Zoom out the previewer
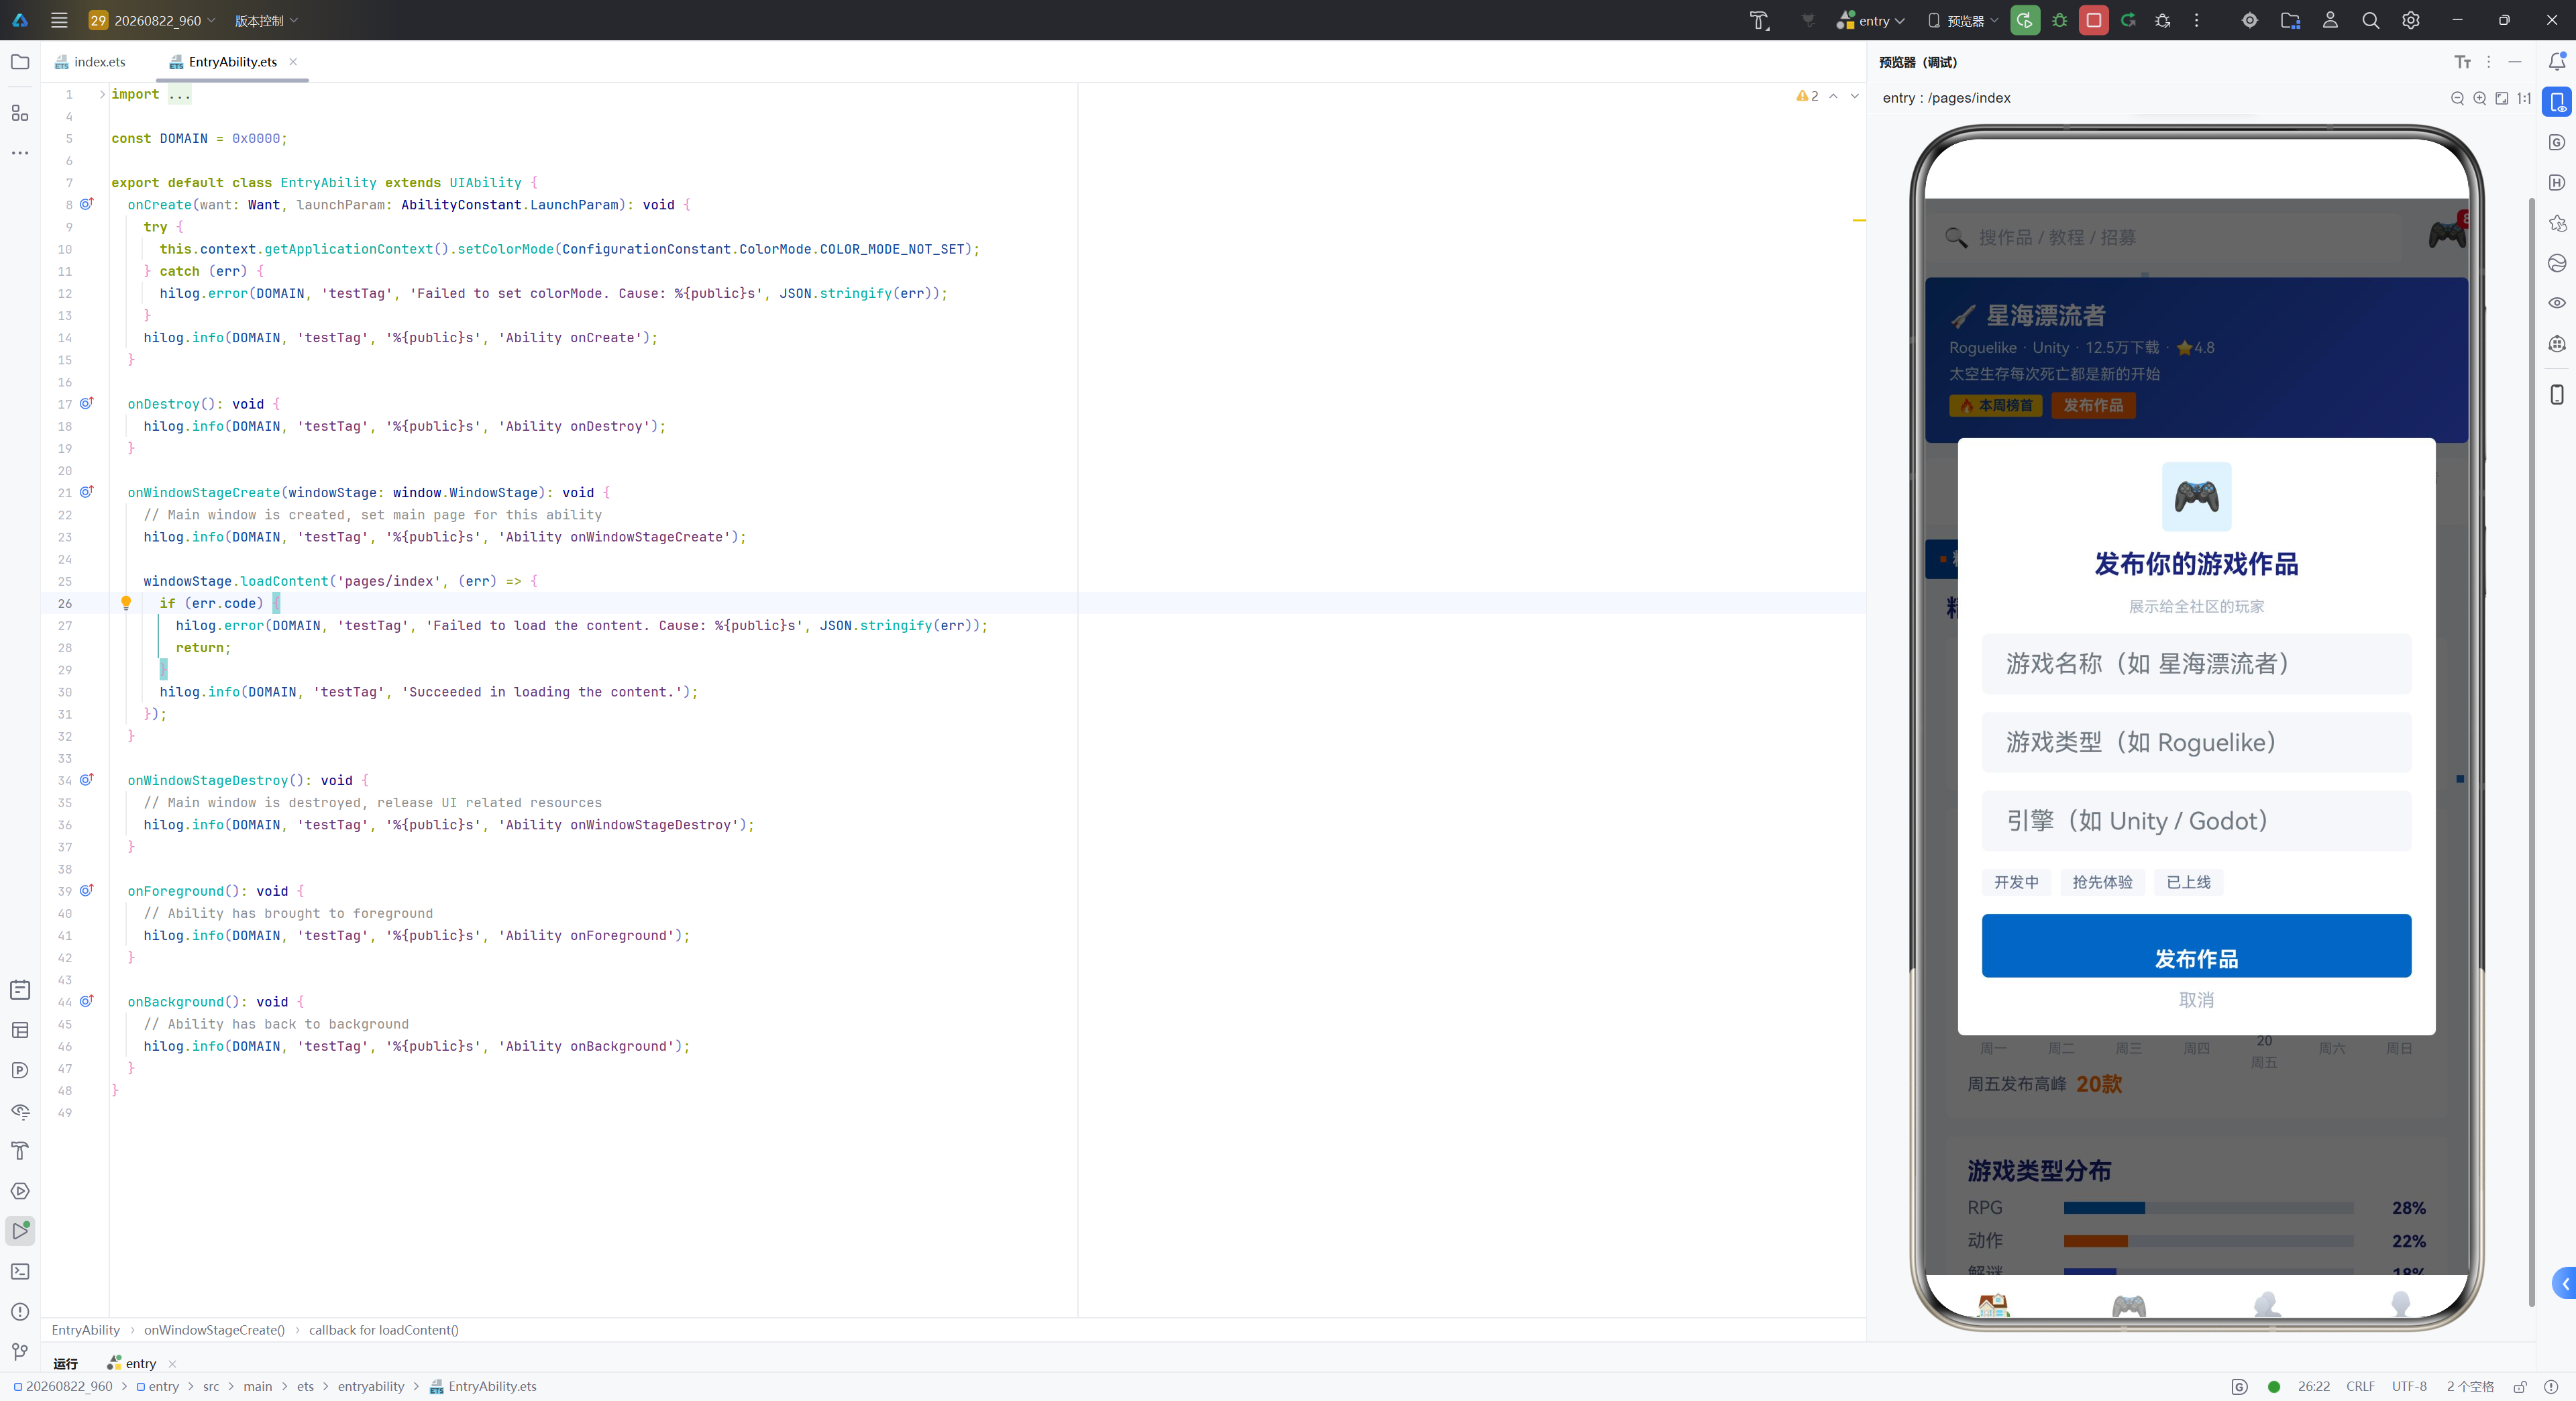Viewport: 2576px width, 1401px height. coord(2457,98)
